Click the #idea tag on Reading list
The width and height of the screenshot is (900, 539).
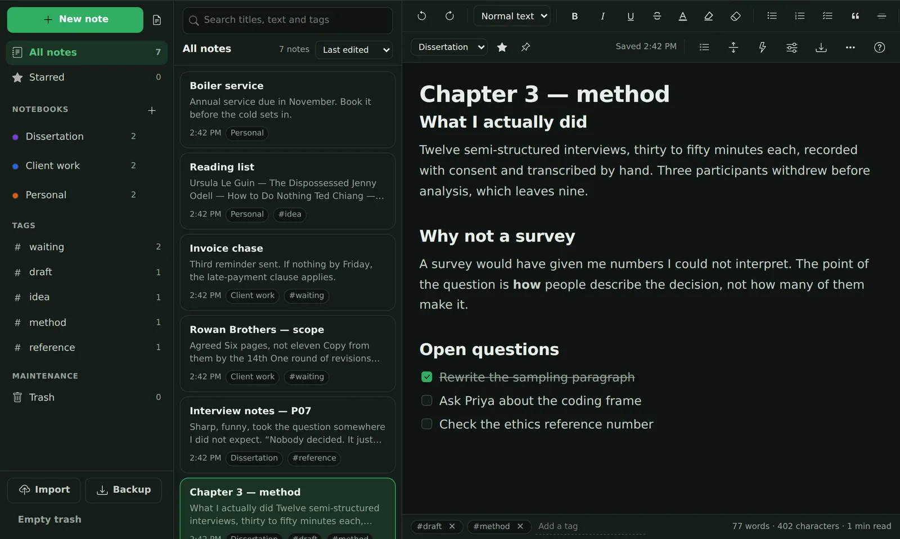pyautogui.click(x=290, y=214)
